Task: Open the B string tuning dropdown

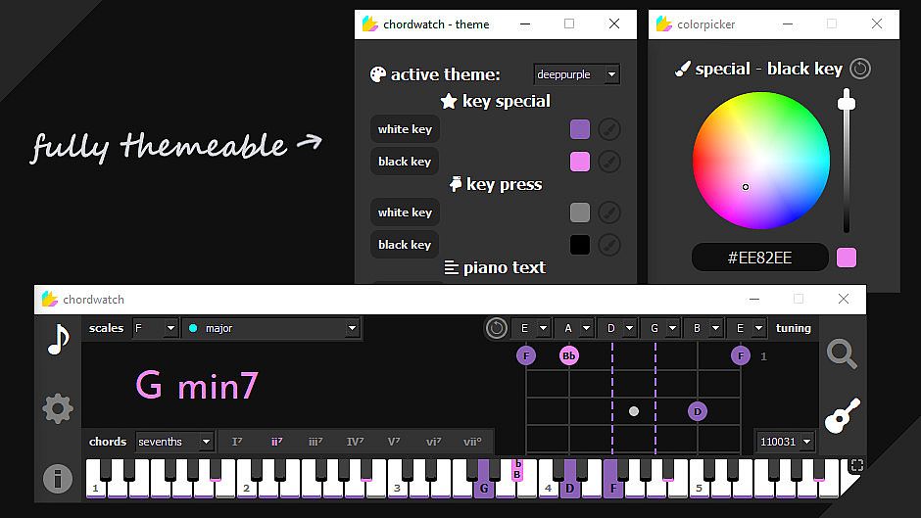Action: click(x=703, y=328)
